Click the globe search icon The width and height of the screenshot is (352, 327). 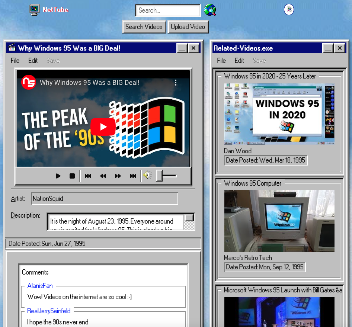(209, 10)
